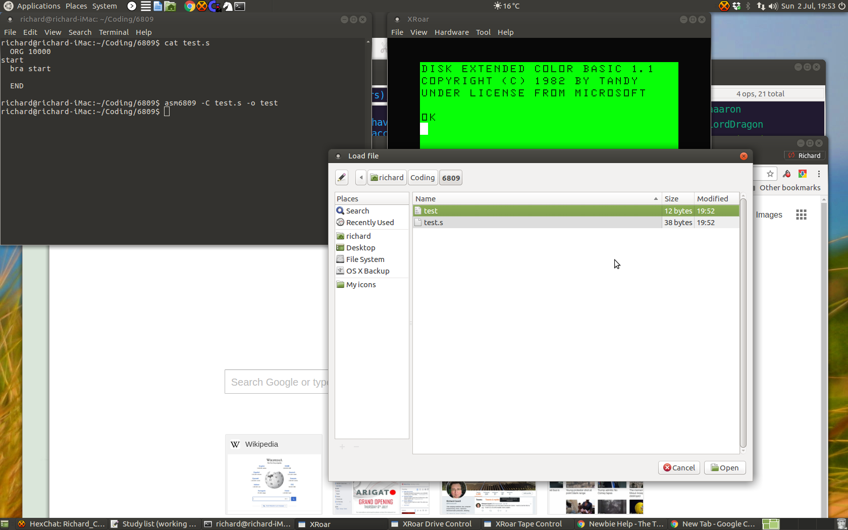Viewport: 848px width, 530px height.
Task: Open the home folder launcher in panel
Action: pyautogui.click(x=171, y=6)
